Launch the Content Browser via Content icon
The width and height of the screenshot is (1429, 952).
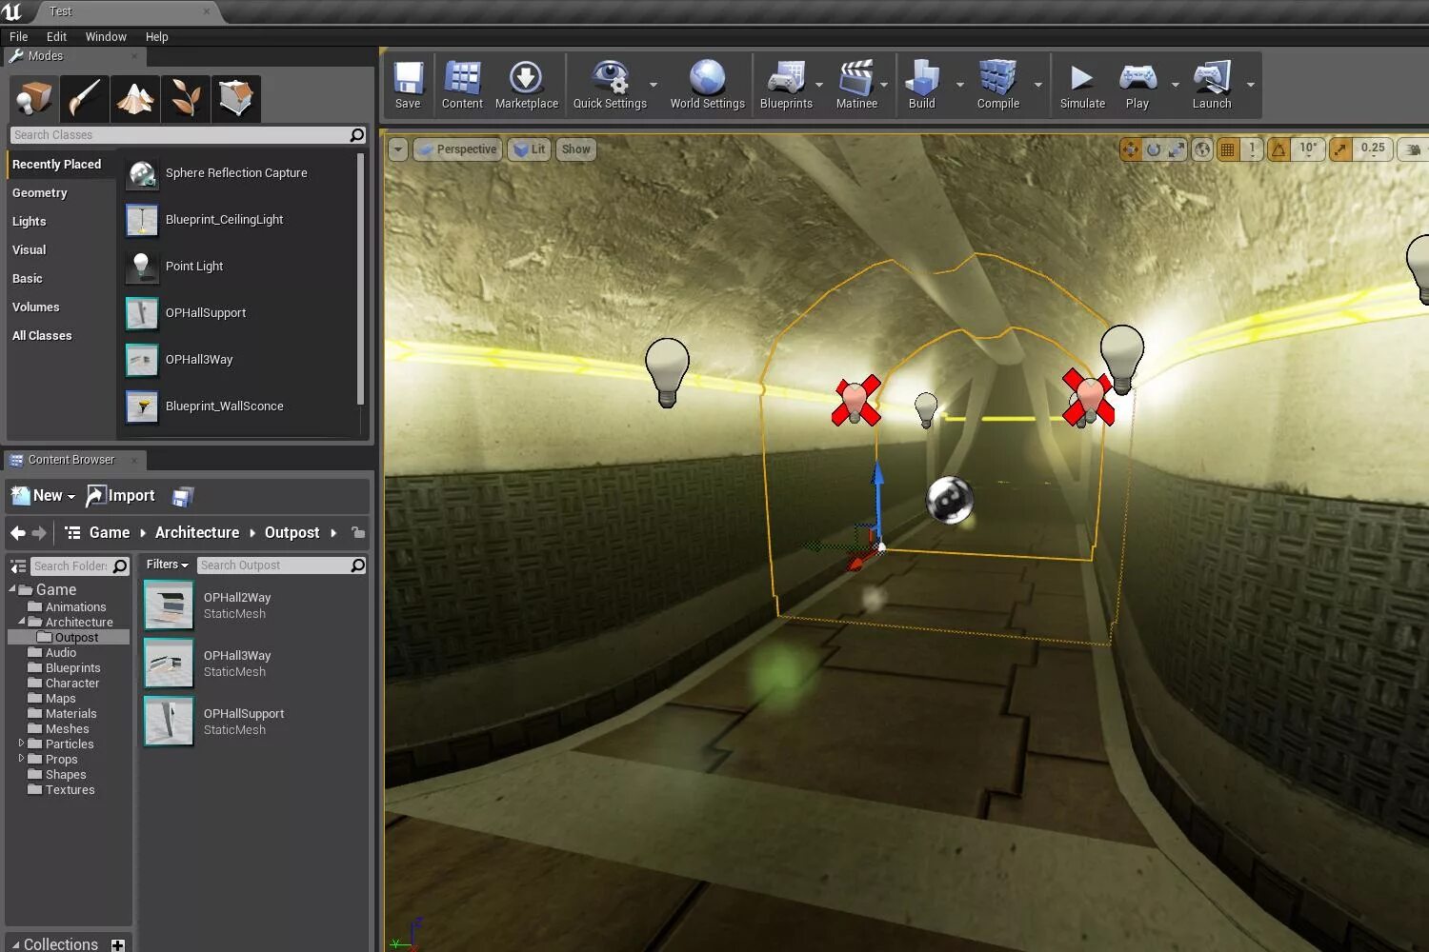tap(462, 84)
